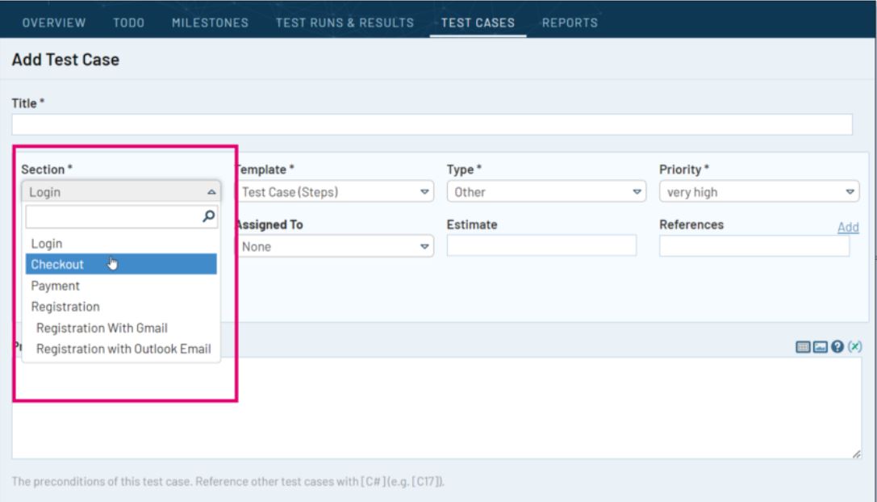
Task: Click the Add link next to References
Action: (848, 228)
